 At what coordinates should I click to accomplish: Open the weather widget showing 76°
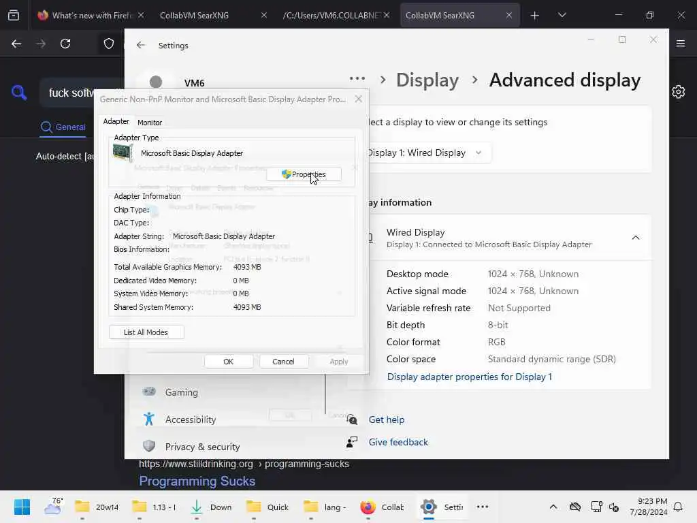(x=53, y=507)
